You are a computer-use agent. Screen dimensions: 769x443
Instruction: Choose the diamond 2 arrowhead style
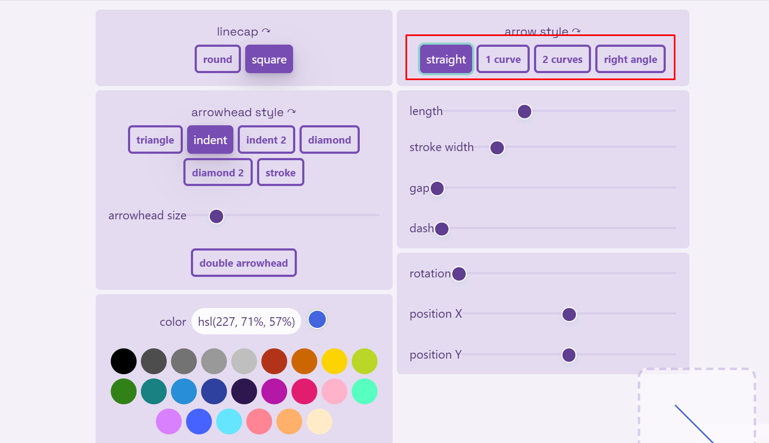click(218, 173)
